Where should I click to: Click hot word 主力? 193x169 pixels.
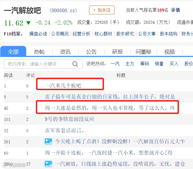pos(130,64)
